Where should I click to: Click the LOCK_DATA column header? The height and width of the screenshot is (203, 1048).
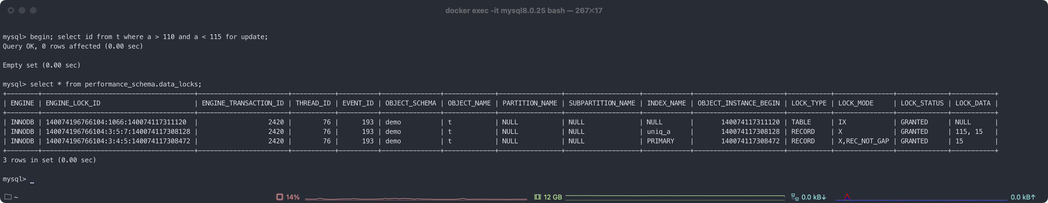tap(973, 103)
